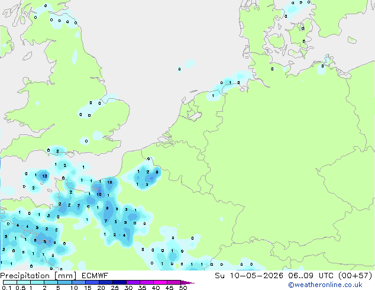
Task: Click the '45' legend scale label
Action: (x=169, y=288)
